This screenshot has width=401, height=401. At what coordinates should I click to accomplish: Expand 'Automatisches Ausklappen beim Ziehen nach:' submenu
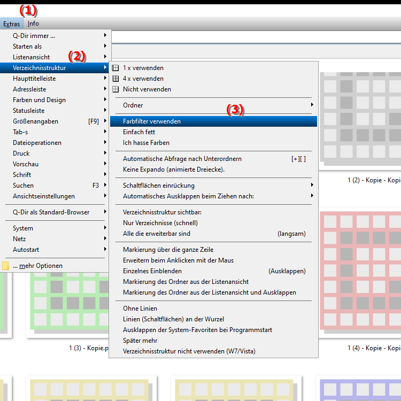213,196
